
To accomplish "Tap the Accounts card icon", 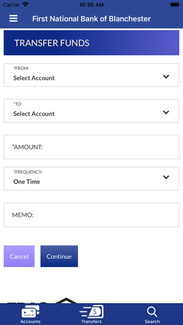I will [30, 312].
